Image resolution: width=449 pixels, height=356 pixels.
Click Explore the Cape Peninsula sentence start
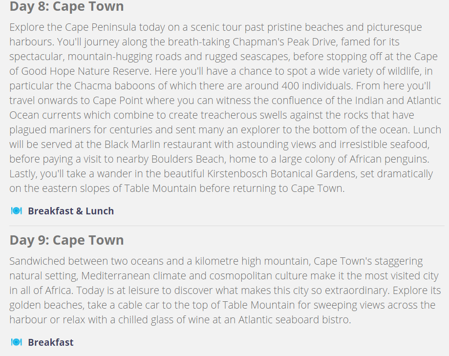(x=73, y=27)
